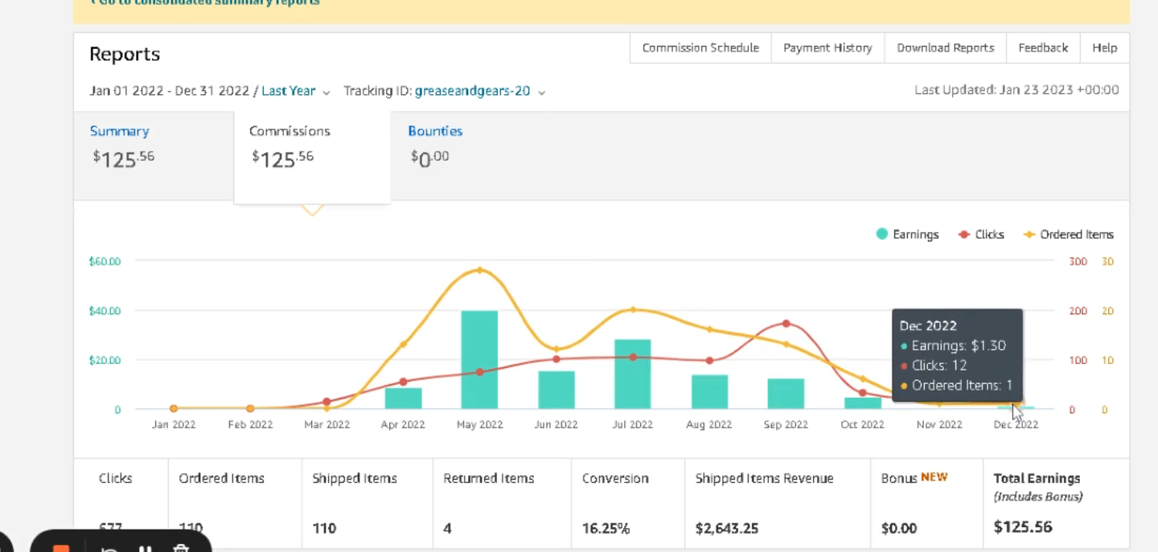Click the $0.00 bonus value
The width and height of the screenshot is (1158, 552).
click(899, 529)
